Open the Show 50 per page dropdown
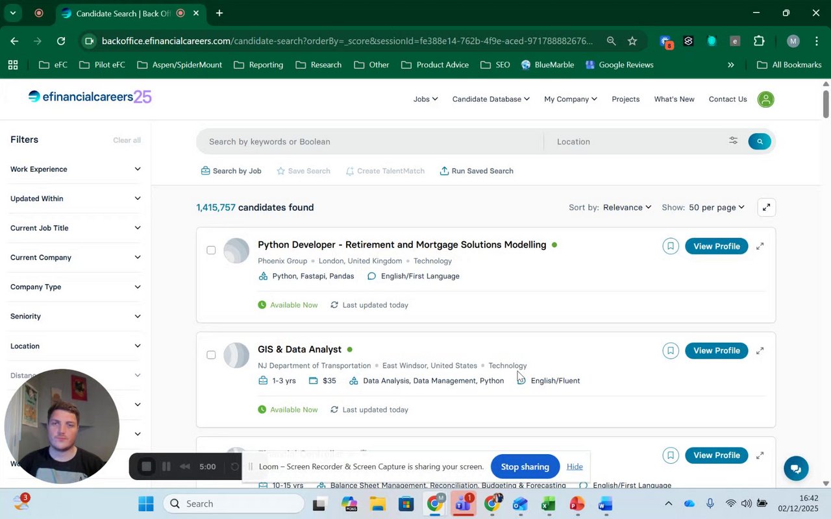 click(x=717, y=207)
